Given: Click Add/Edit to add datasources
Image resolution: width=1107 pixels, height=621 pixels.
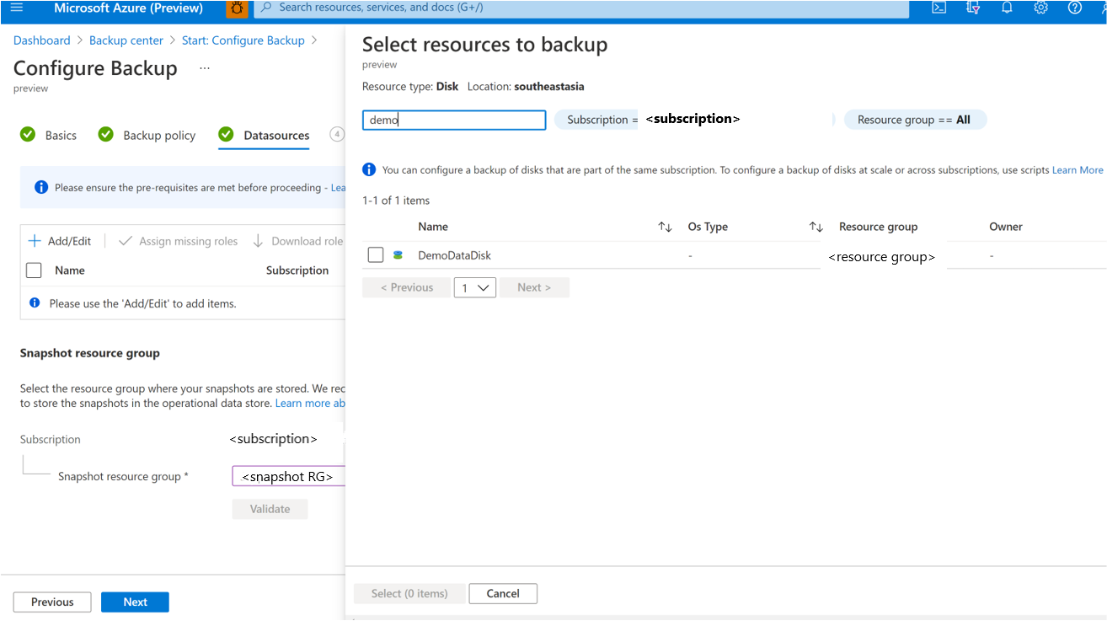Looking at the screenshot, I should point(60,241).
